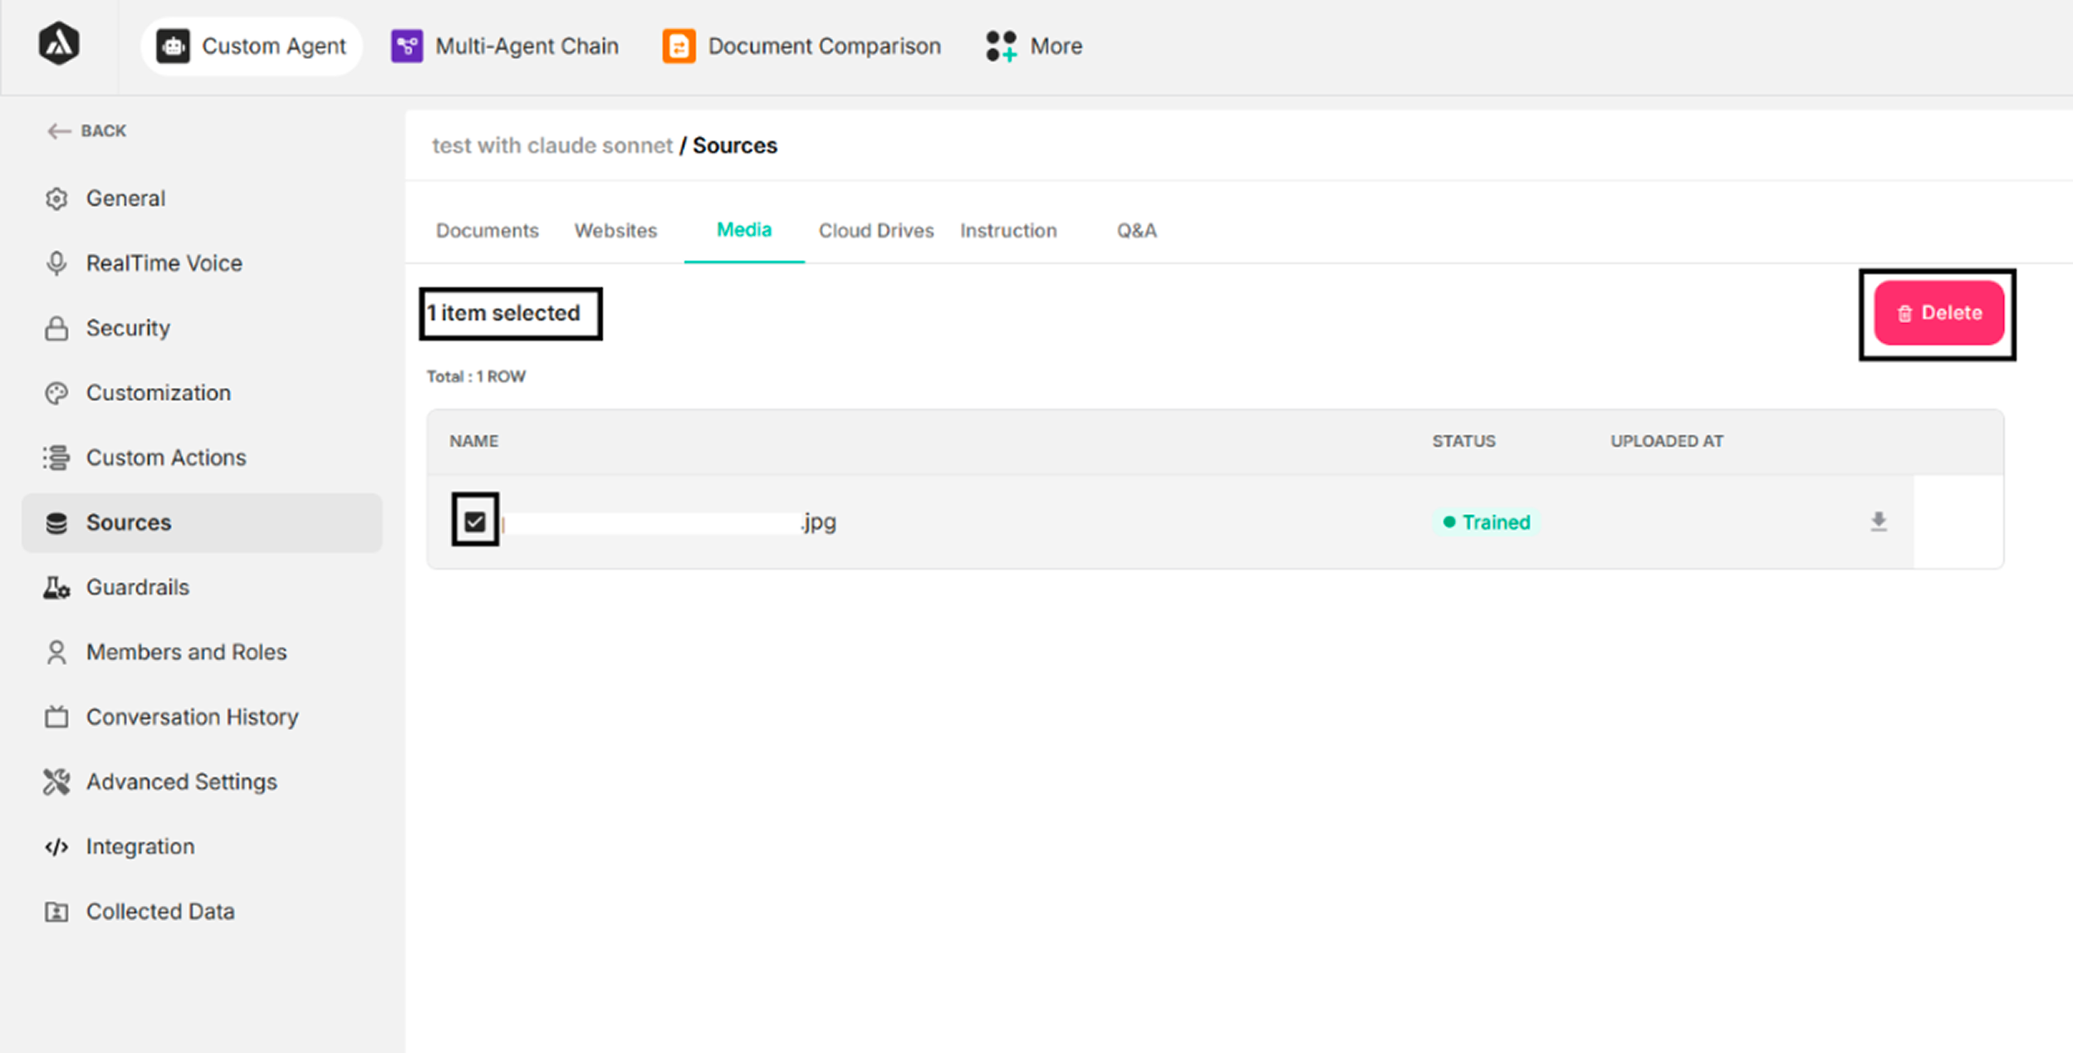The width and height of the screenshot is (2073, 1053).
Task: Click the back arrow icon
Action: (59, 131)
